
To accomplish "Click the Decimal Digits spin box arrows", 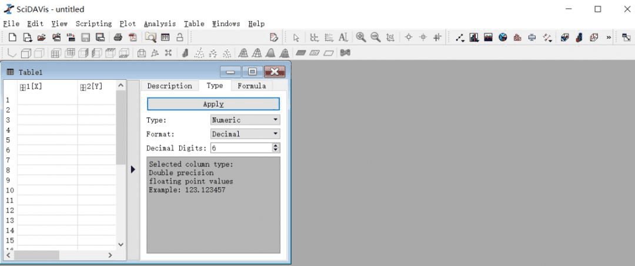I will point(276,148).
